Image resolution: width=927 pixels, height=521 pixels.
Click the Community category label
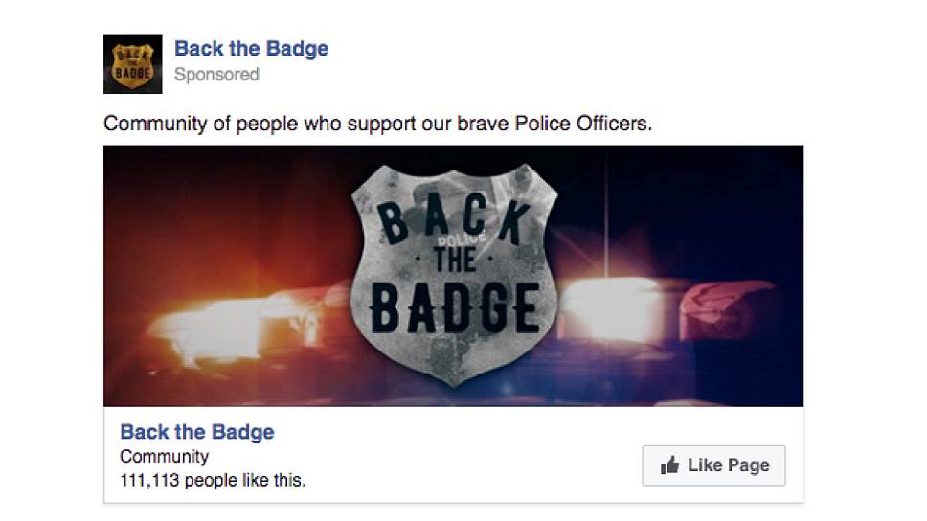(x=164, y=457)
